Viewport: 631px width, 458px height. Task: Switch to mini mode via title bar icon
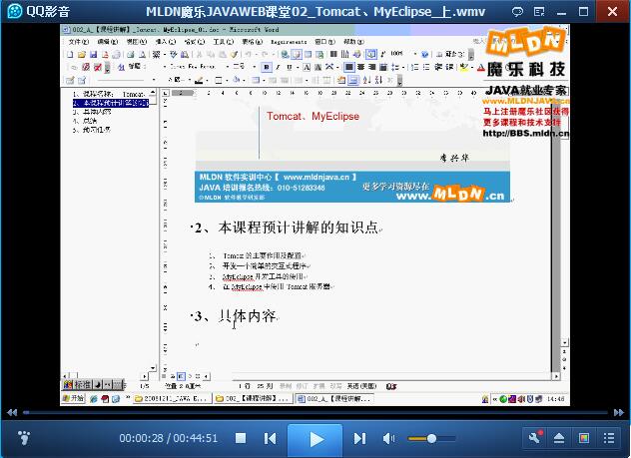pos(539,11)
